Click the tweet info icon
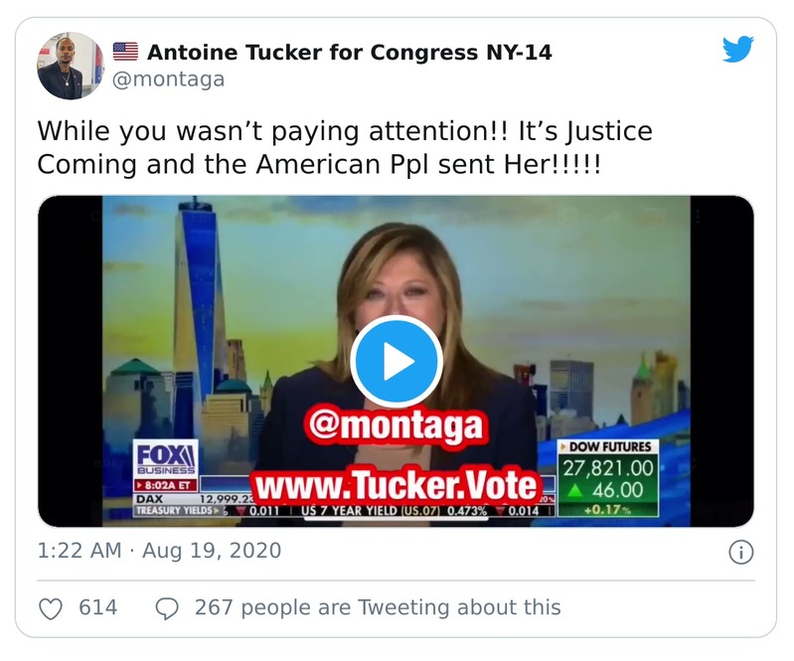794x661 pixels. [x=740, y=552]
